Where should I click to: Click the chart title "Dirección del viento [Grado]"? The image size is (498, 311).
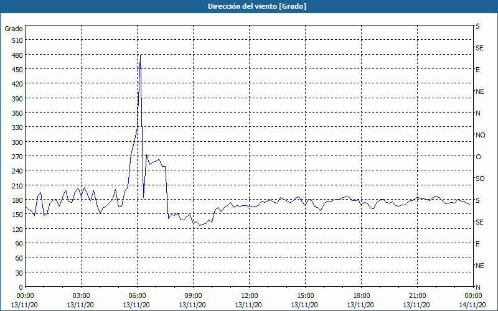pos(257,6)
